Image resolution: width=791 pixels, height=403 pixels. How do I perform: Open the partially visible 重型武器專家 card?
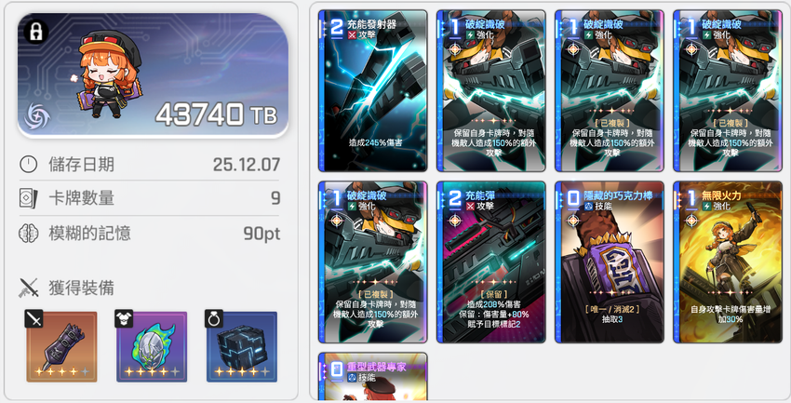pyautogui.click(x=373, y=376)
